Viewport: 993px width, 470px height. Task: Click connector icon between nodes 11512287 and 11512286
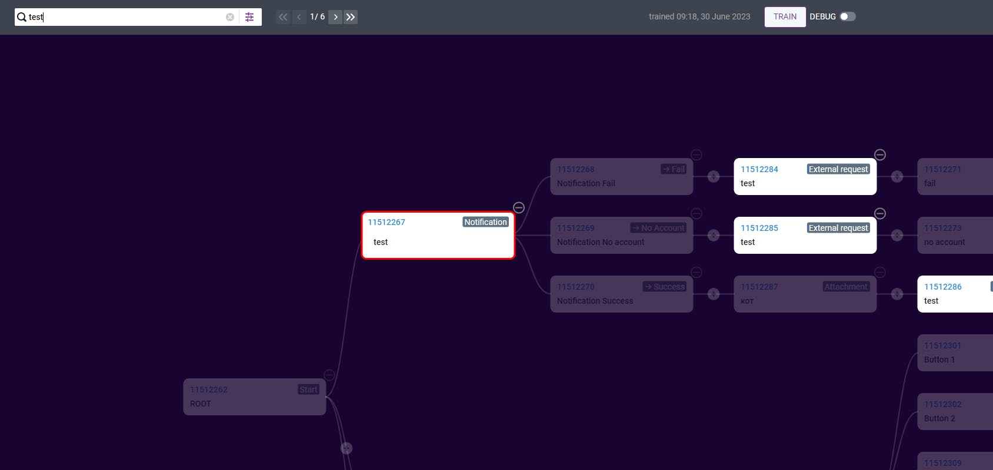897,294
